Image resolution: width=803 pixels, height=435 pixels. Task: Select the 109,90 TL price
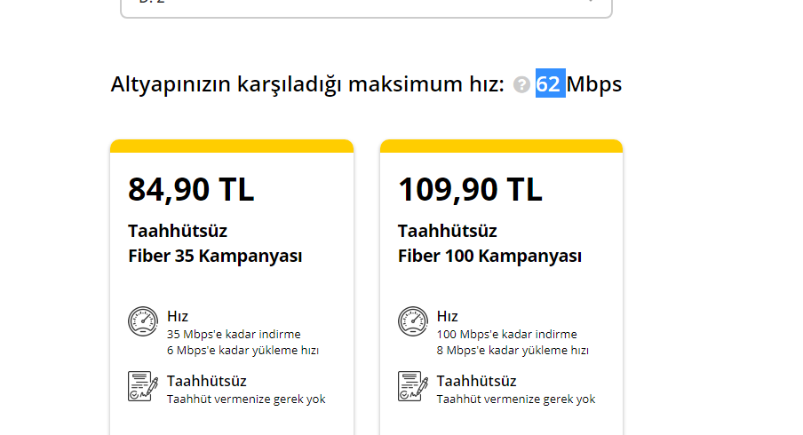click(469, 189)
